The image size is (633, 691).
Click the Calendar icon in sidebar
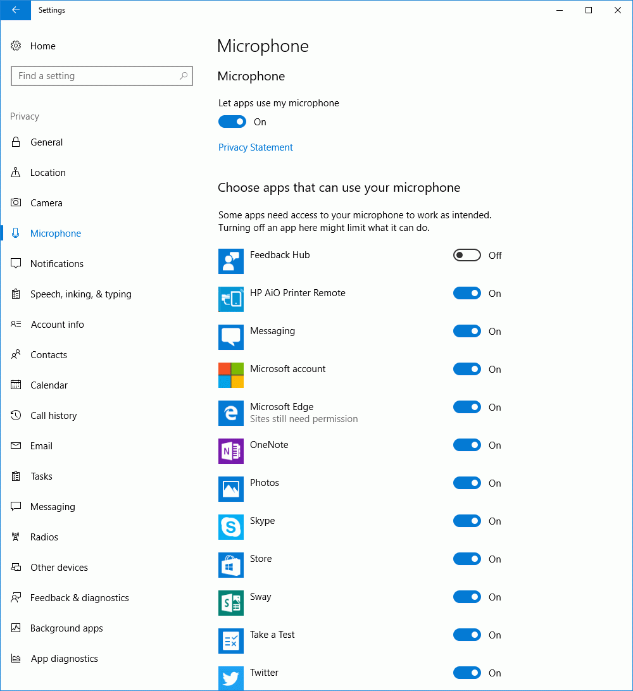pos(16,385)
